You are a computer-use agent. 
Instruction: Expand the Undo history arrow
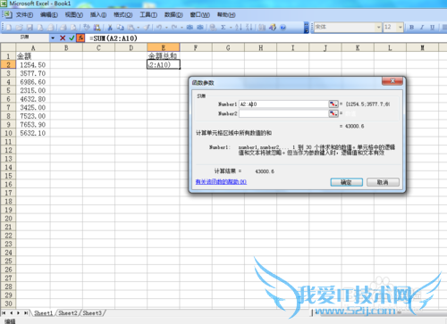166,28
